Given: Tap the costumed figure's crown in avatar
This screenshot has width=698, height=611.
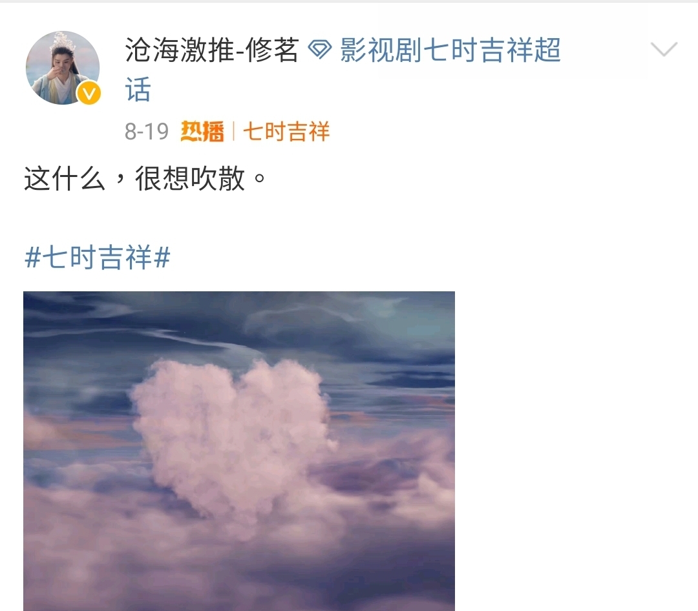Looking at the screenshot, I should (61, 41).
